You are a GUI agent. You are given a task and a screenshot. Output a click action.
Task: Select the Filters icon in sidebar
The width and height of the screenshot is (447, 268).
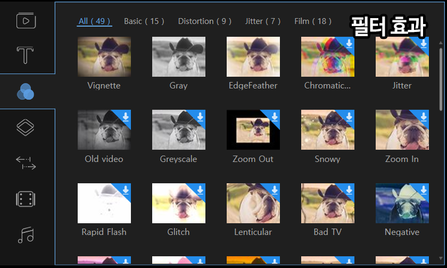tap(26, 92)
